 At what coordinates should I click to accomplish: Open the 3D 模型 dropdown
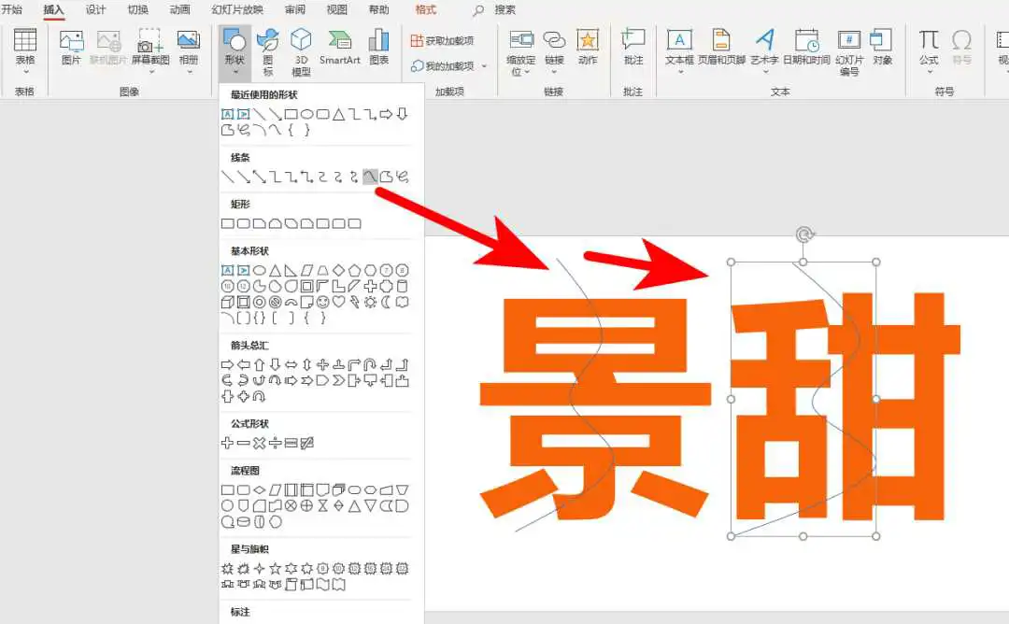pyautogui.click(x=301, y=52)
